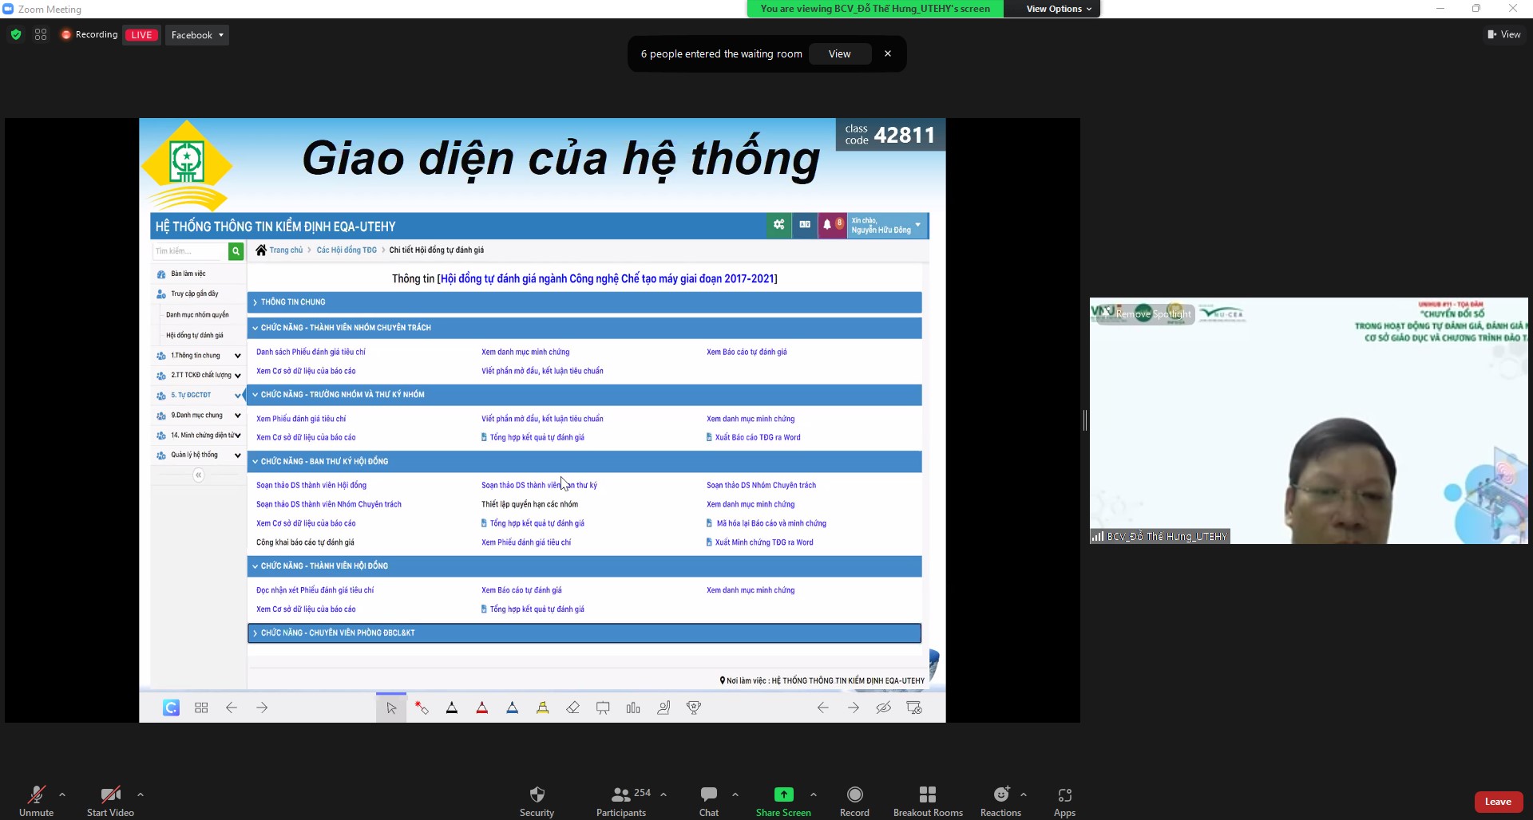Open the Apps panel
Screen dimensions: 1533x820
pyautogui.click(x=1064, y=794)
